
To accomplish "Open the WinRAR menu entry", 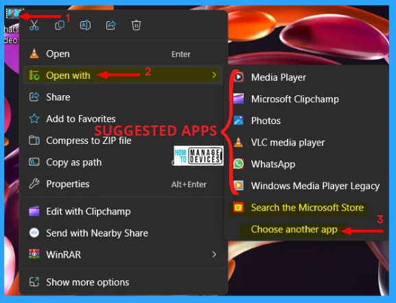I will (x=123, y=254).
